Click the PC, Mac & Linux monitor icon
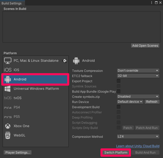163x158 pixels. click(8, 61)
